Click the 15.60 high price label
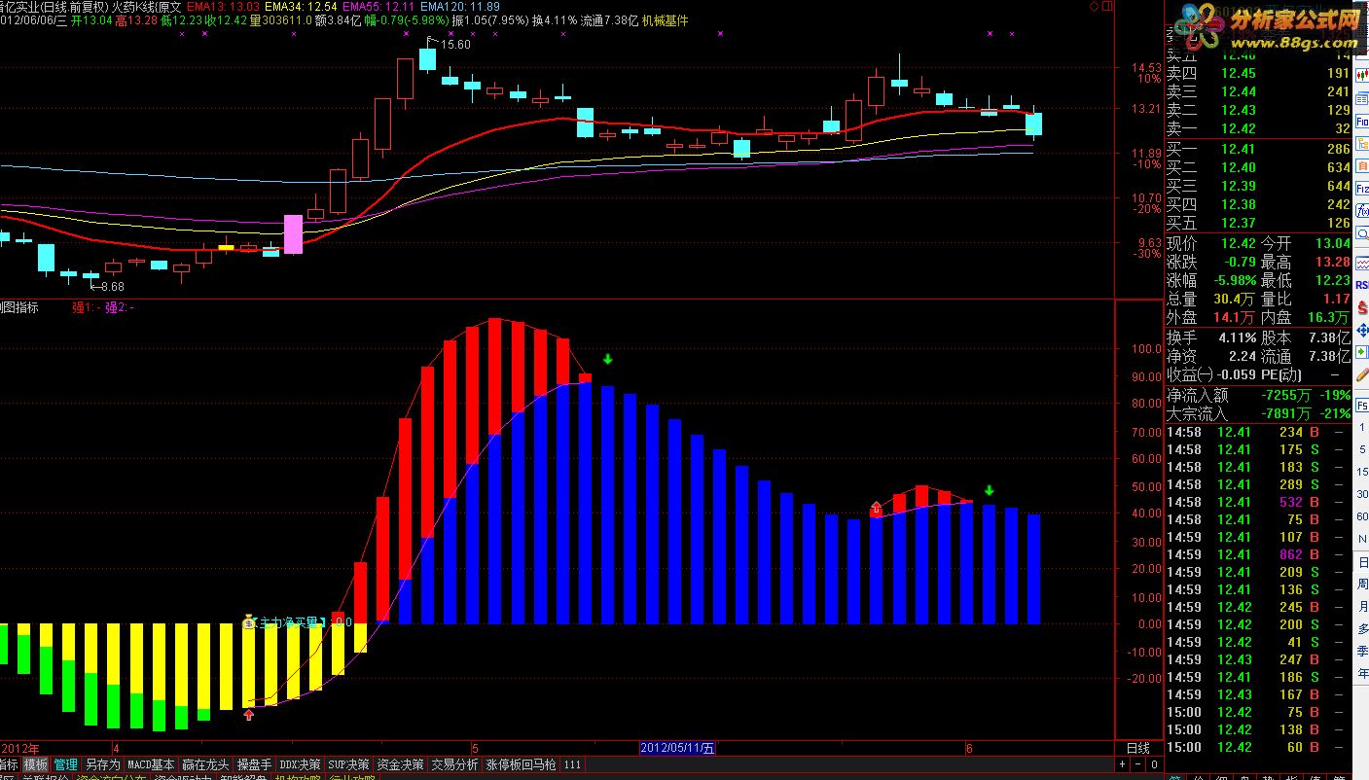Screen dimensions: 1369x780 (455, 45)
